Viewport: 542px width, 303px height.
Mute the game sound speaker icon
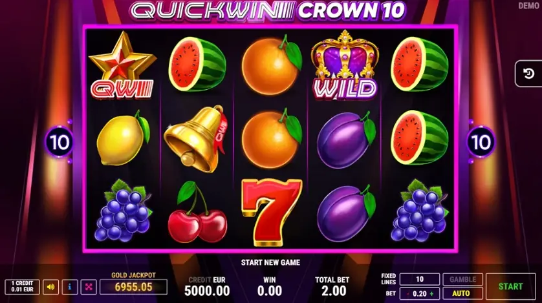tap(51, 287)
